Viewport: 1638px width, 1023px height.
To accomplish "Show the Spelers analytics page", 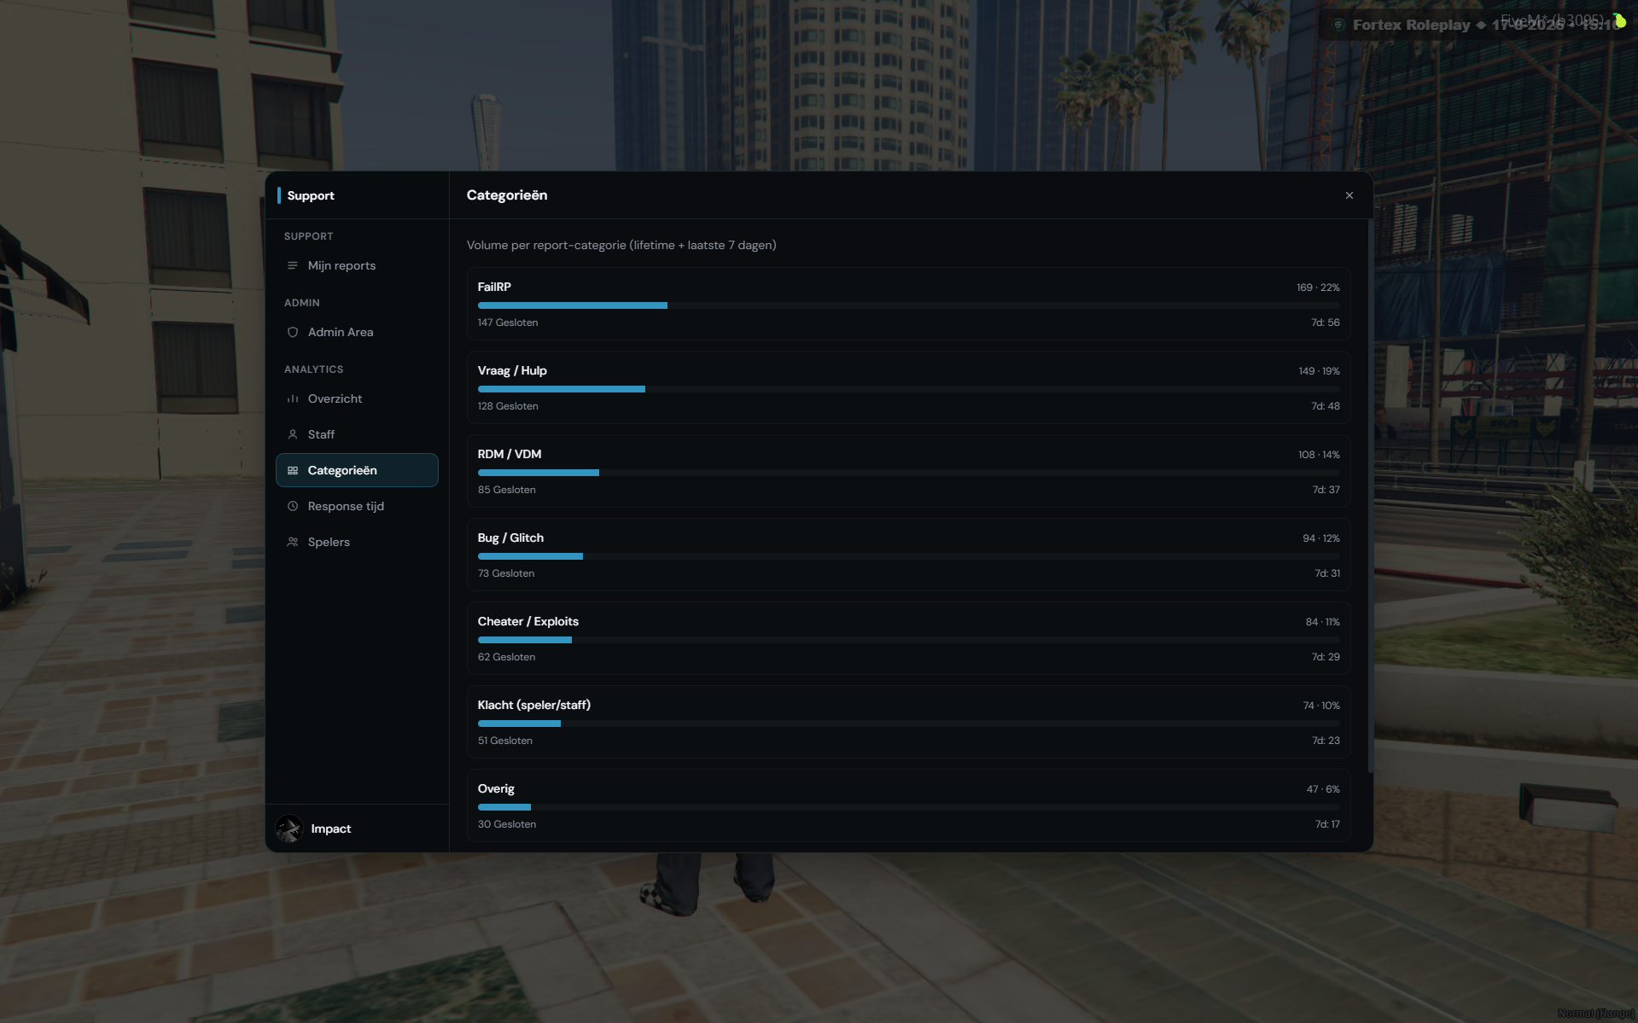I will pos(357,542).
